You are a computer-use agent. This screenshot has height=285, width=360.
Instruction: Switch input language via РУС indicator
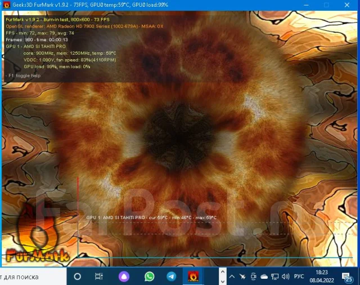click(299, 277)
